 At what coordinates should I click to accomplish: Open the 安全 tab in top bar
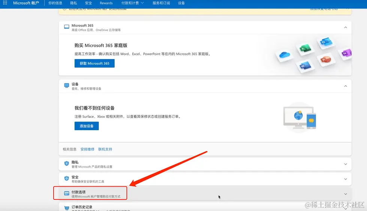88,3
